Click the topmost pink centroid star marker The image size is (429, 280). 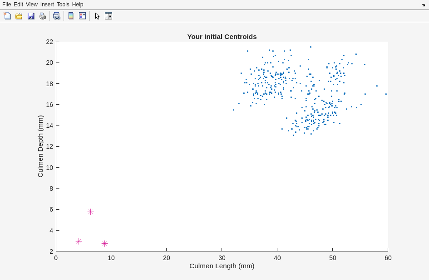[90, 212]
